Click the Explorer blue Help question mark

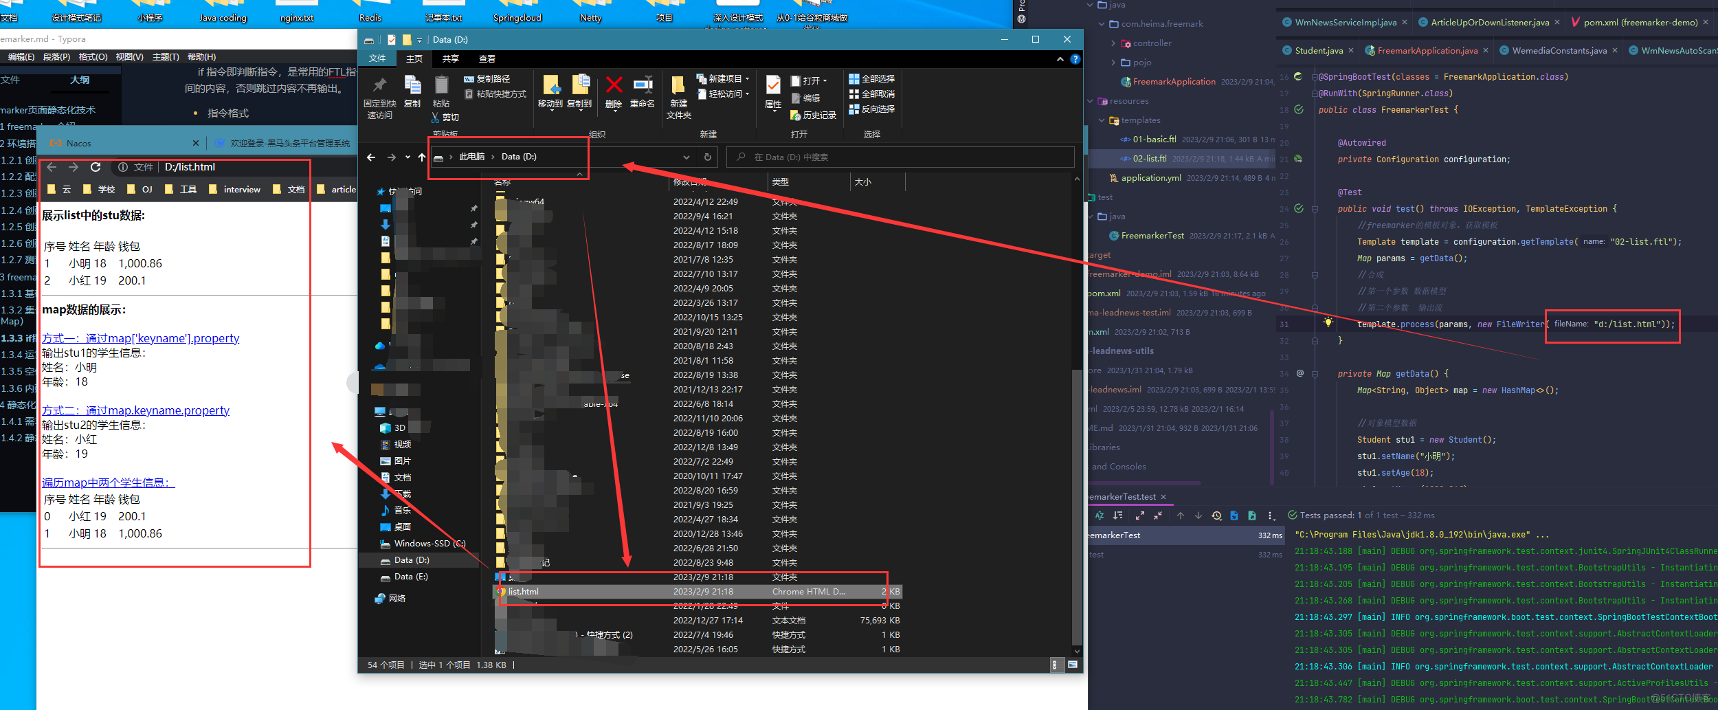(x=1075, y=60)
